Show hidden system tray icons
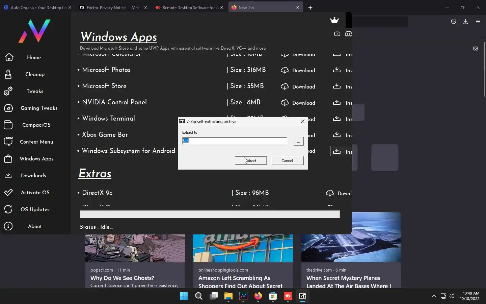 pos(434,296)
